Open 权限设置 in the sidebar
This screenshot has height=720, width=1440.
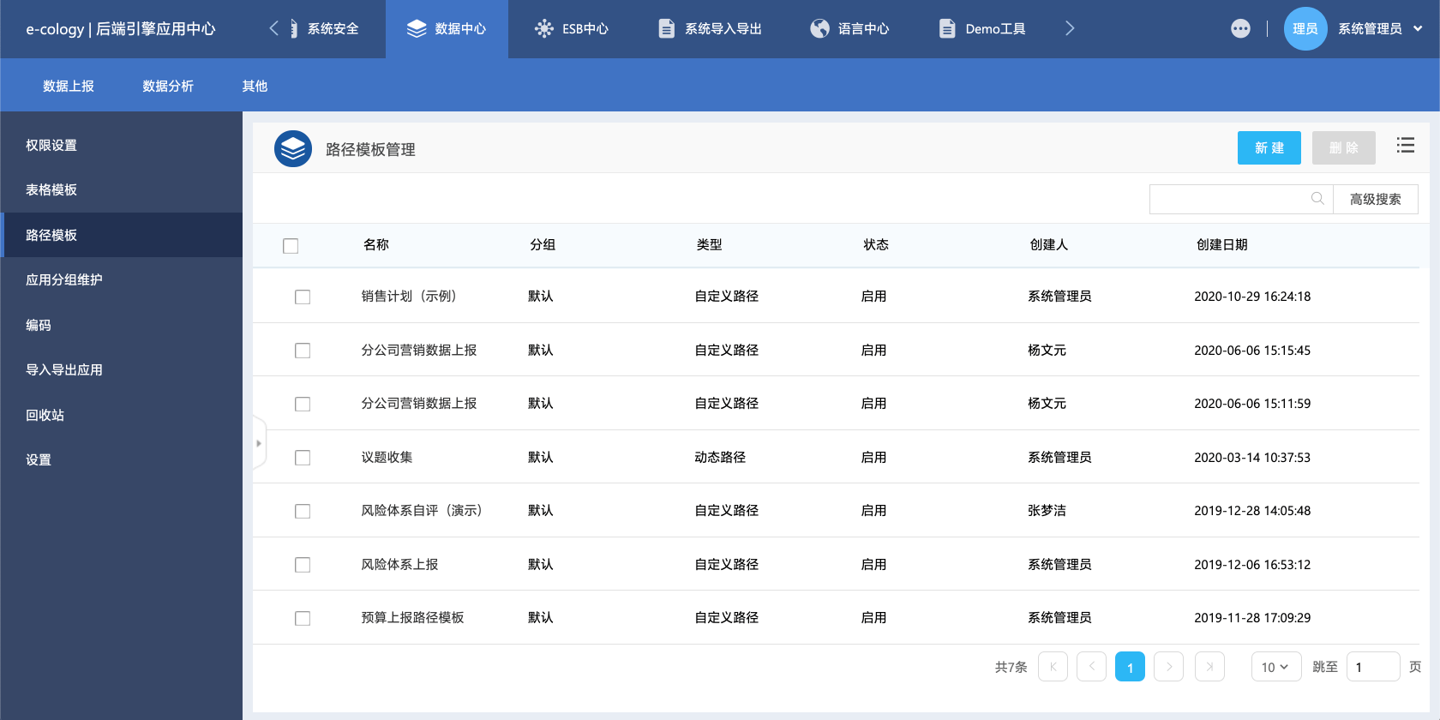coord(121,145)
